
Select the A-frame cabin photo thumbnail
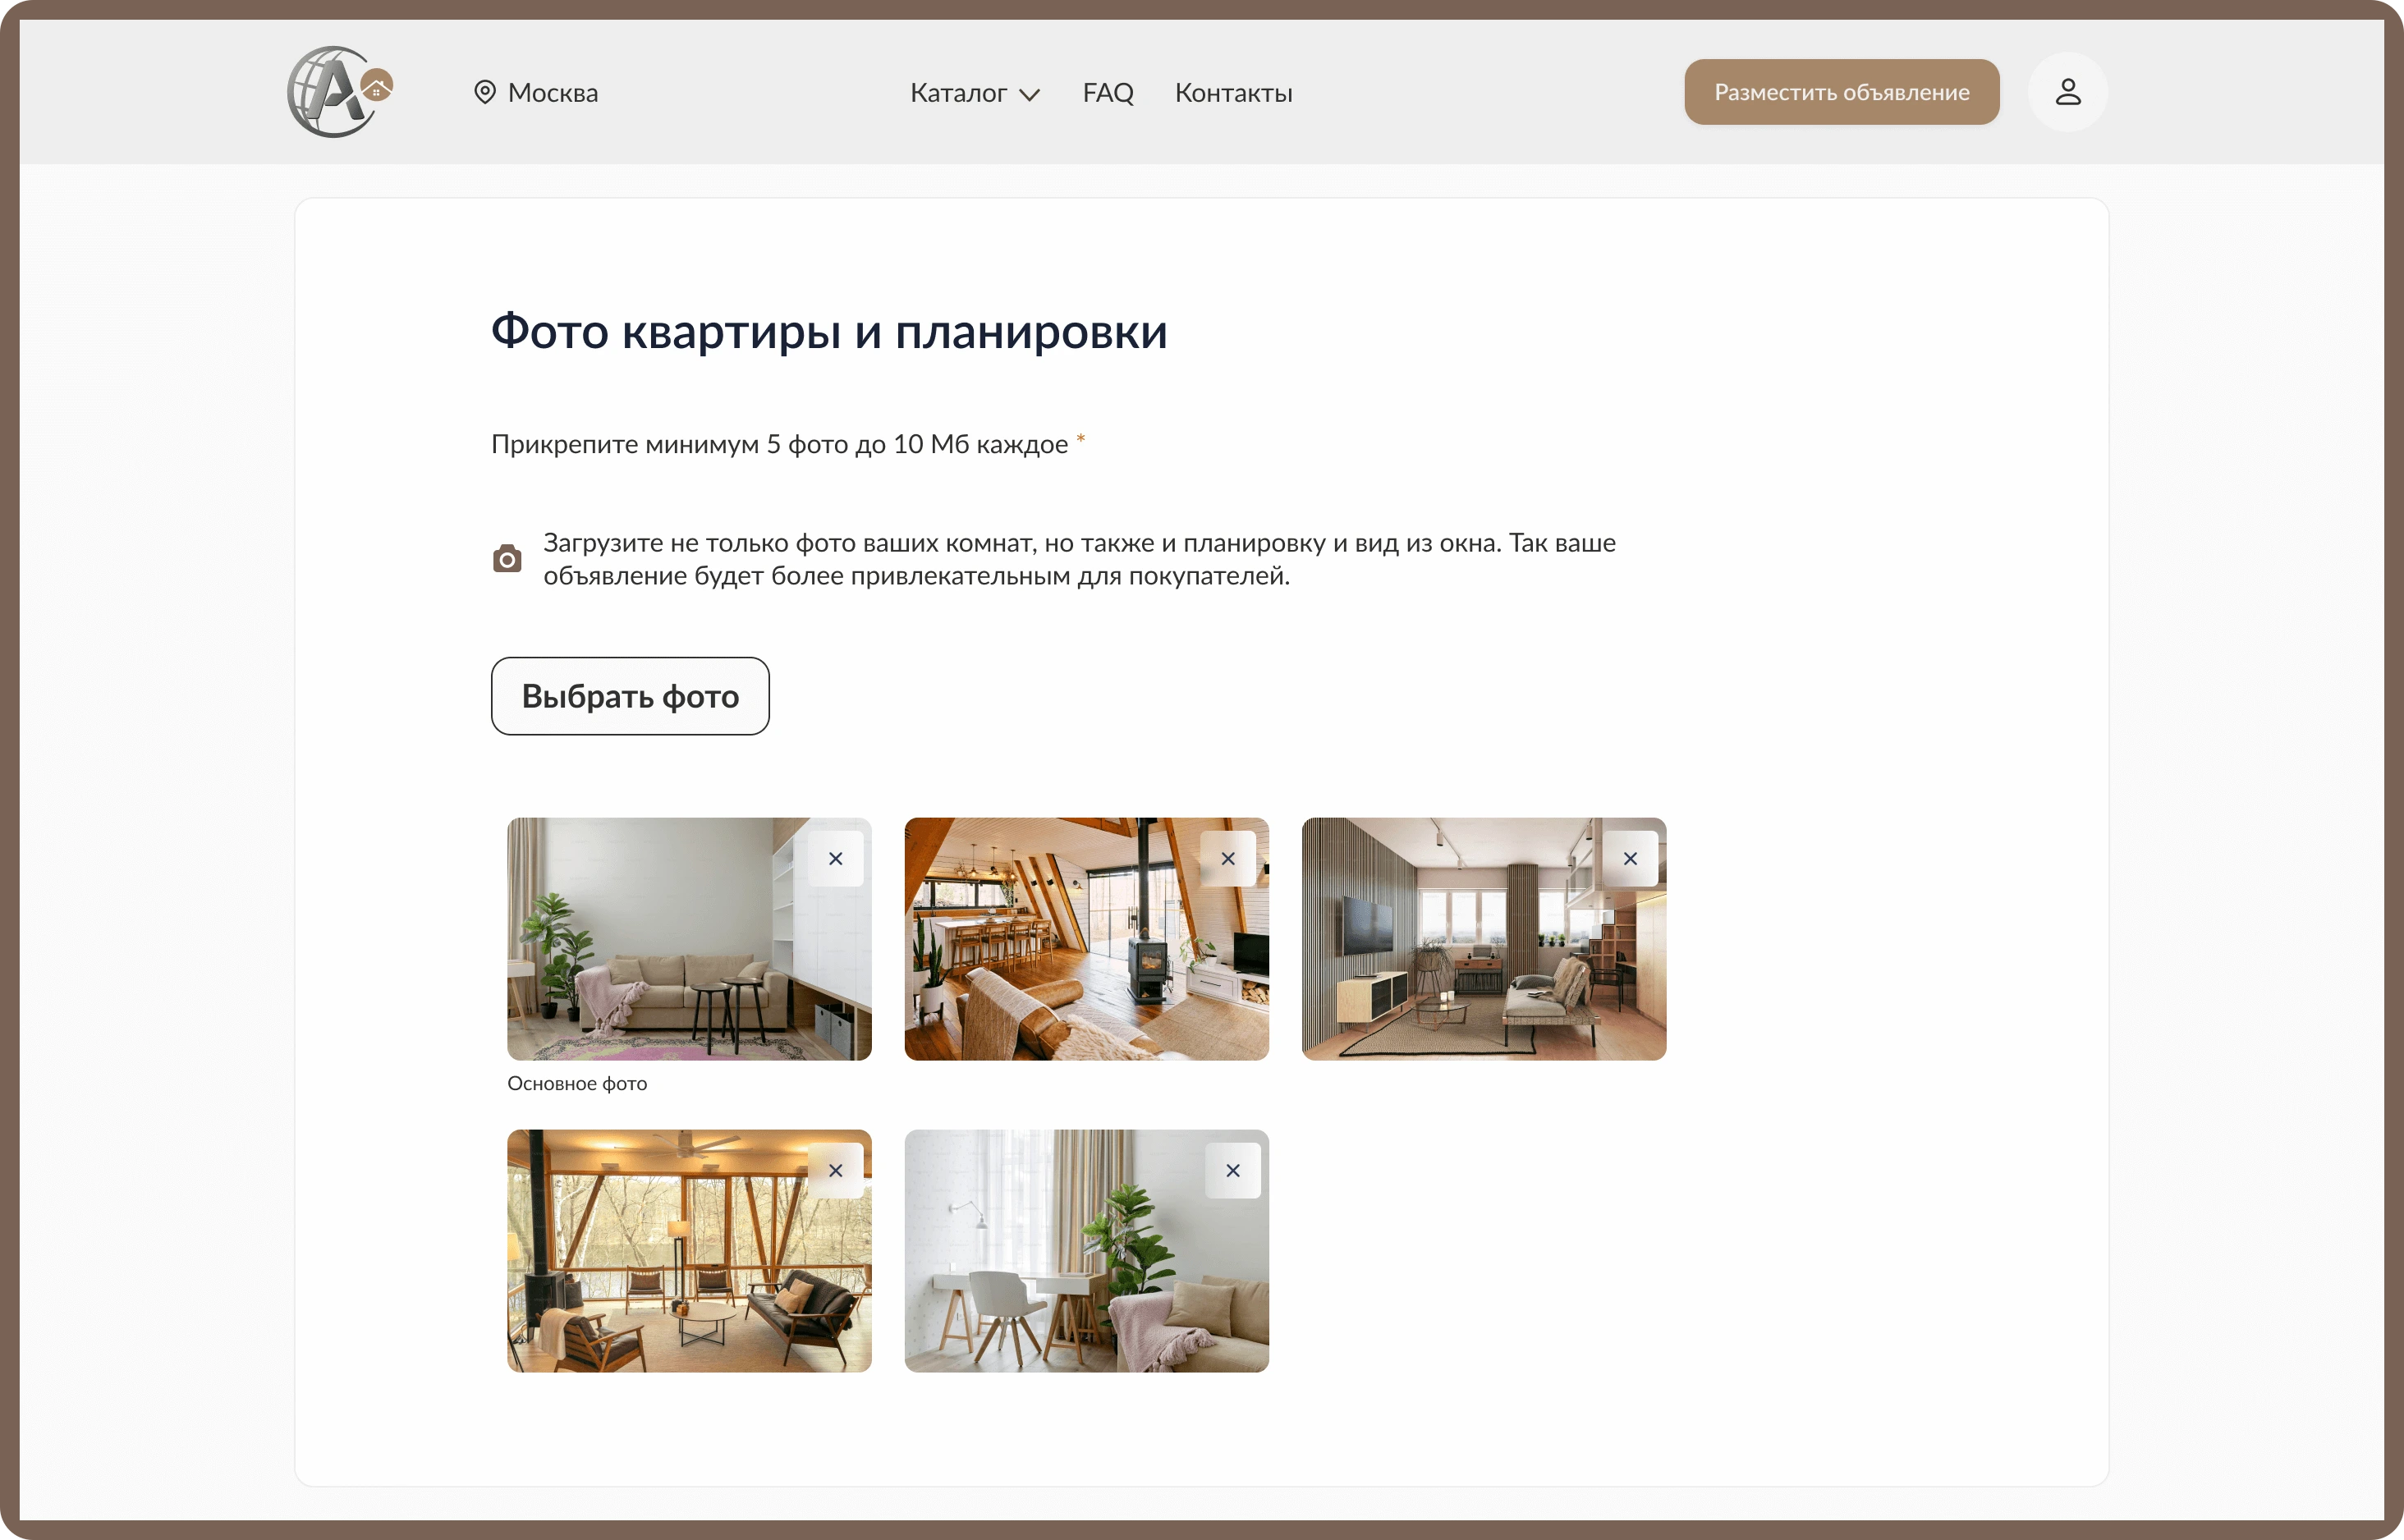point(1086,939)
